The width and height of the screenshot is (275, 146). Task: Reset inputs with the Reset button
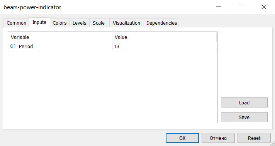[x=254, y=138]
